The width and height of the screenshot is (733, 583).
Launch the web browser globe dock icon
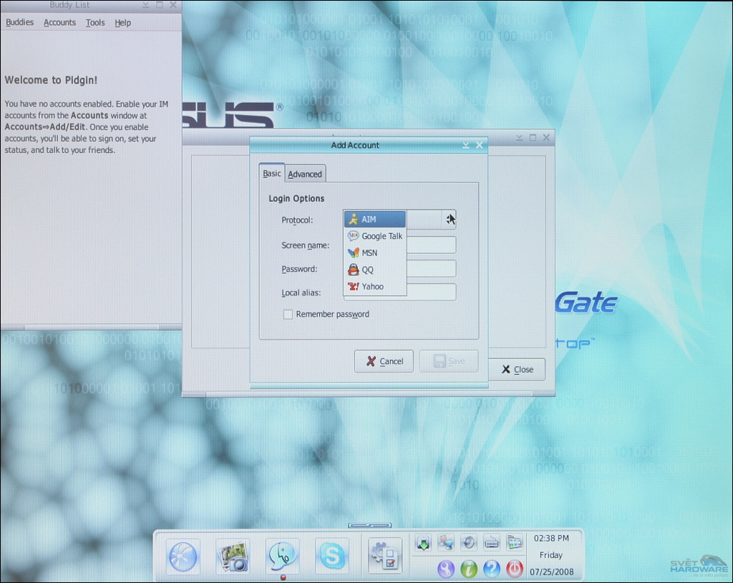(183, 556)
